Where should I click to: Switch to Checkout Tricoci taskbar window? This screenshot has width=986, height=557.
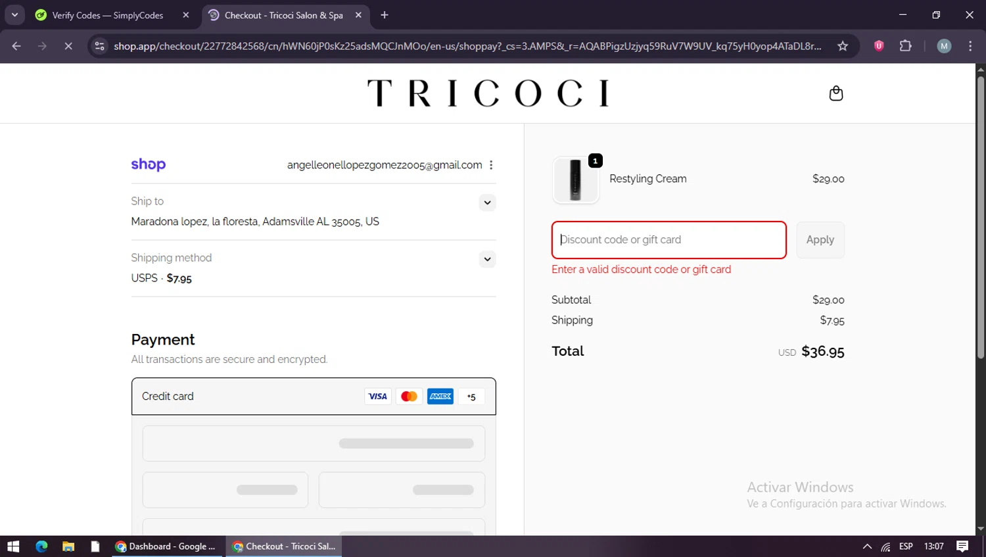(284, 546)
